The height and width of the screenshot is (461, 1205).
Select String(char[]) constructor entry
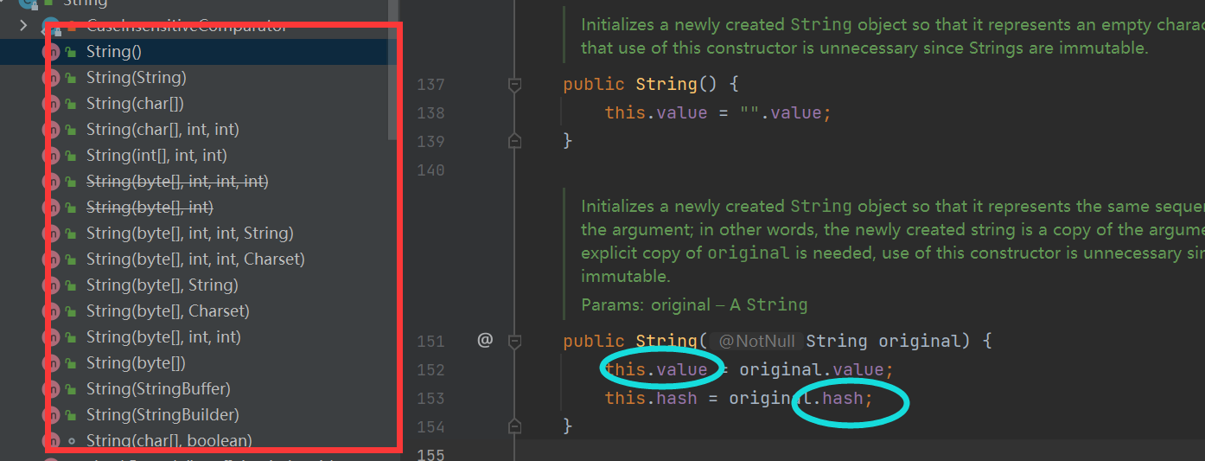click(x=135, y=104)
